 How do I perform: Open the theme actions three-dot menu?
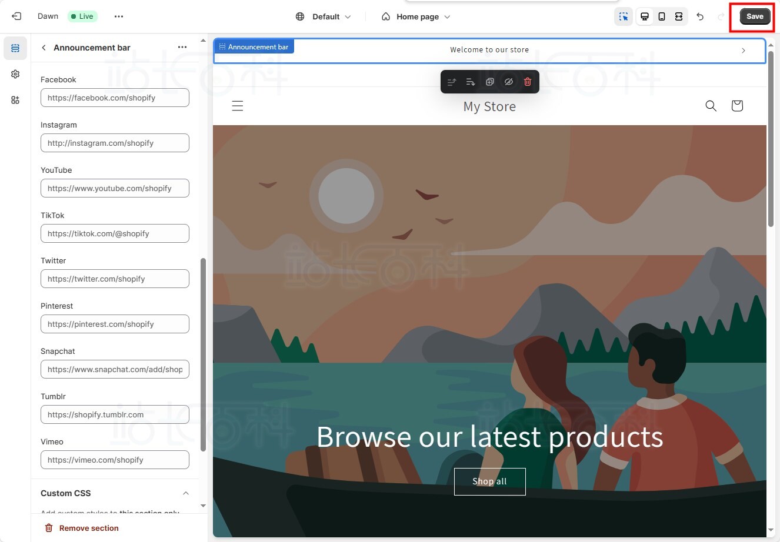coord(119,16)
